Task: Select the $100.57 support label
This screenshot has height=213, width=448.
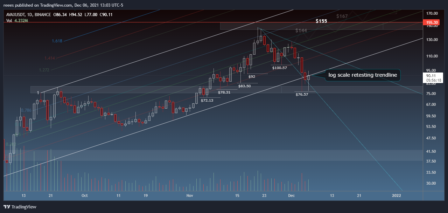Action: [x=280, y=68]
